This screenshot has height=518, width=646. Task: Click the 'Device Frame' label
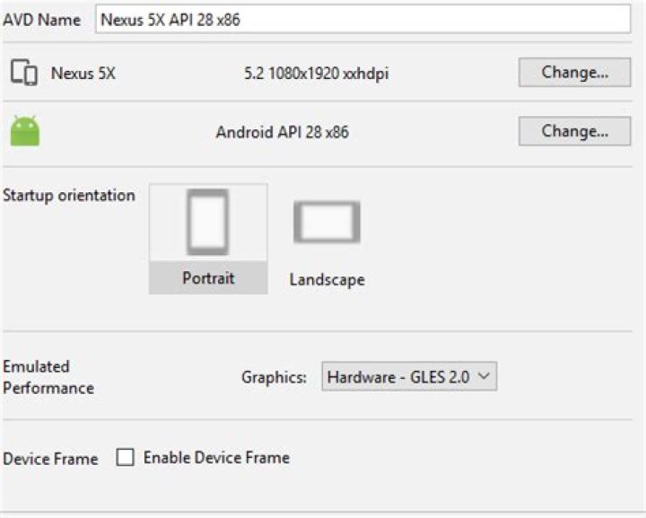(x=50, y=459)
